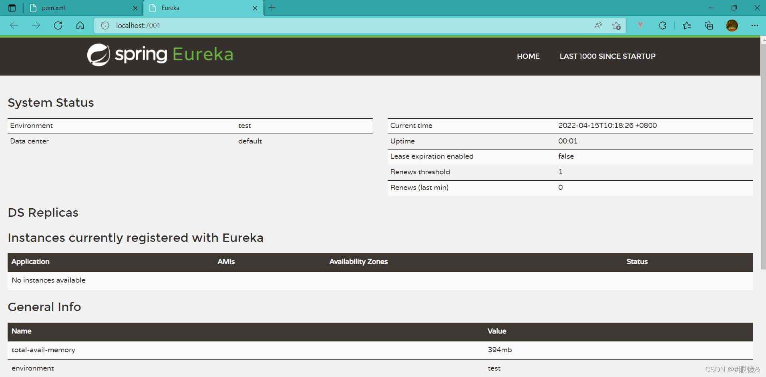Image resolution: width=766 pixels, height=377 pixels.
Task: Select the 'environment' row name in General Info
Action: [32, 368]
